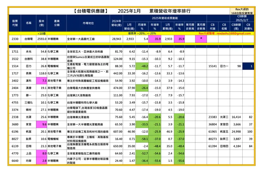Click stock code 6139
The height and width of the screenshot is (184, 261).
pos(15,146)
